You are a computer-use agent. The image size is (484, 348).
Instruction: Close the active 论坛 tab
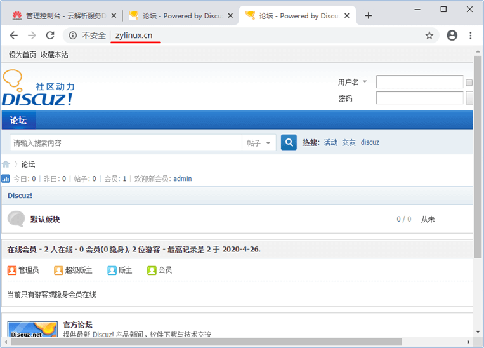pos(347,15)
